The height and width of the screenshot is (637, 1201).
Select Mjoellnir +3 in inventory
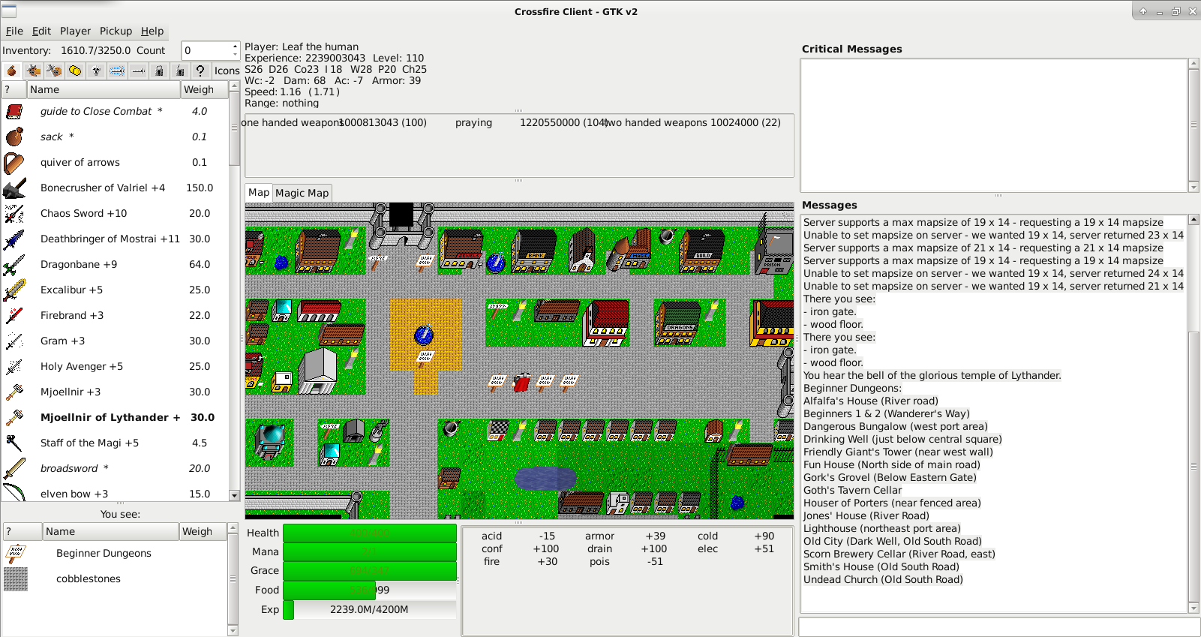115,392
